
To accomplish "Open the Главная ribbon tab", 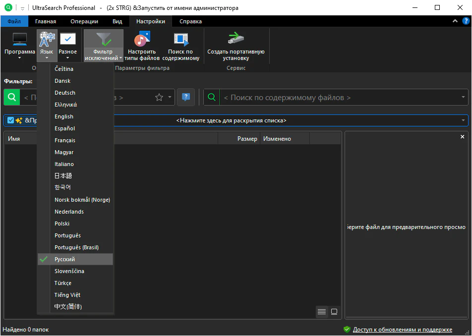I will tap(46, 21).
